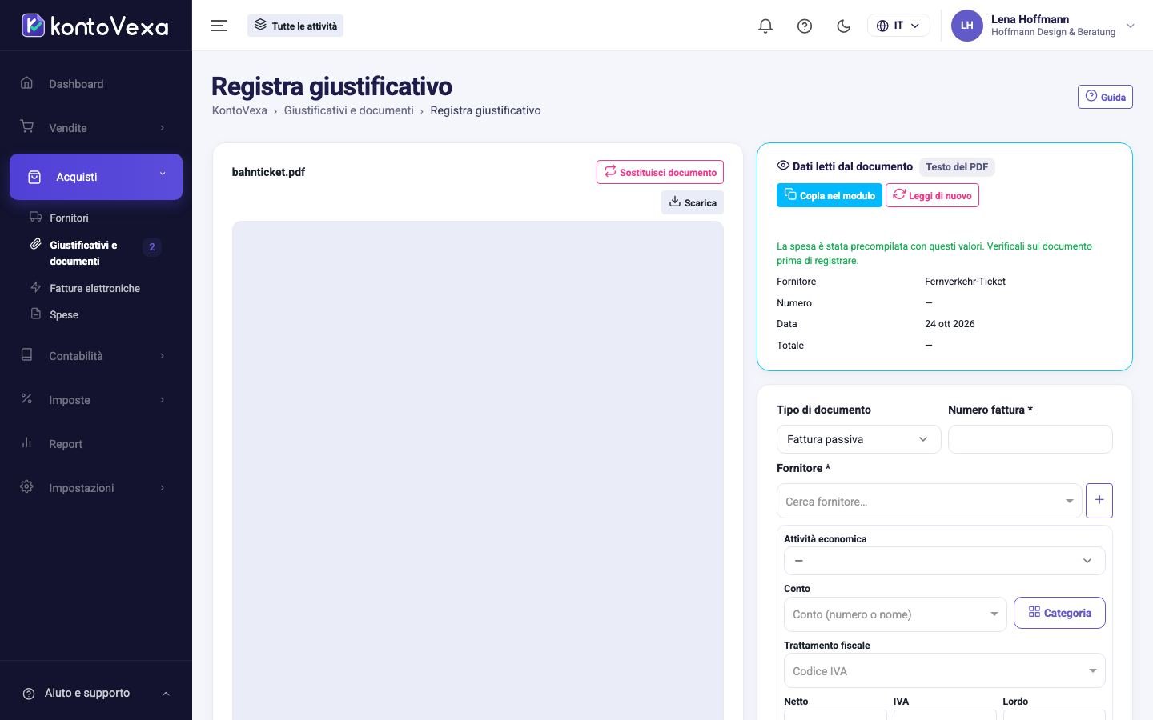Click the badge 2 next to Giustificativi
This screenshot has width=1153, height=720.
pyautogui.click(x=152, y=247)
